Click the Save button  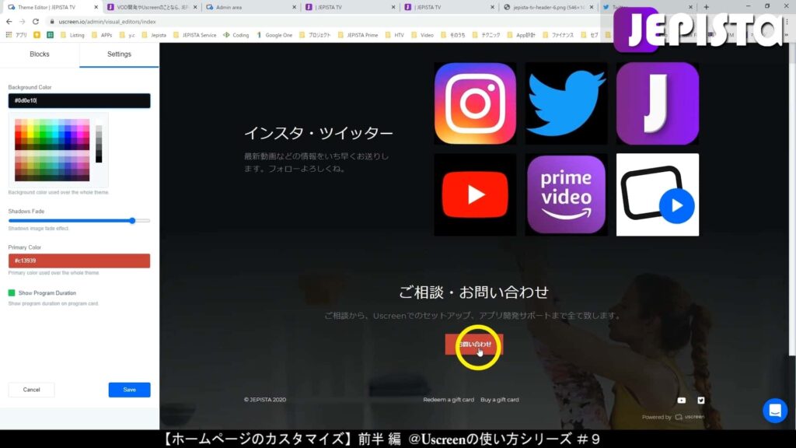[130, 390]
